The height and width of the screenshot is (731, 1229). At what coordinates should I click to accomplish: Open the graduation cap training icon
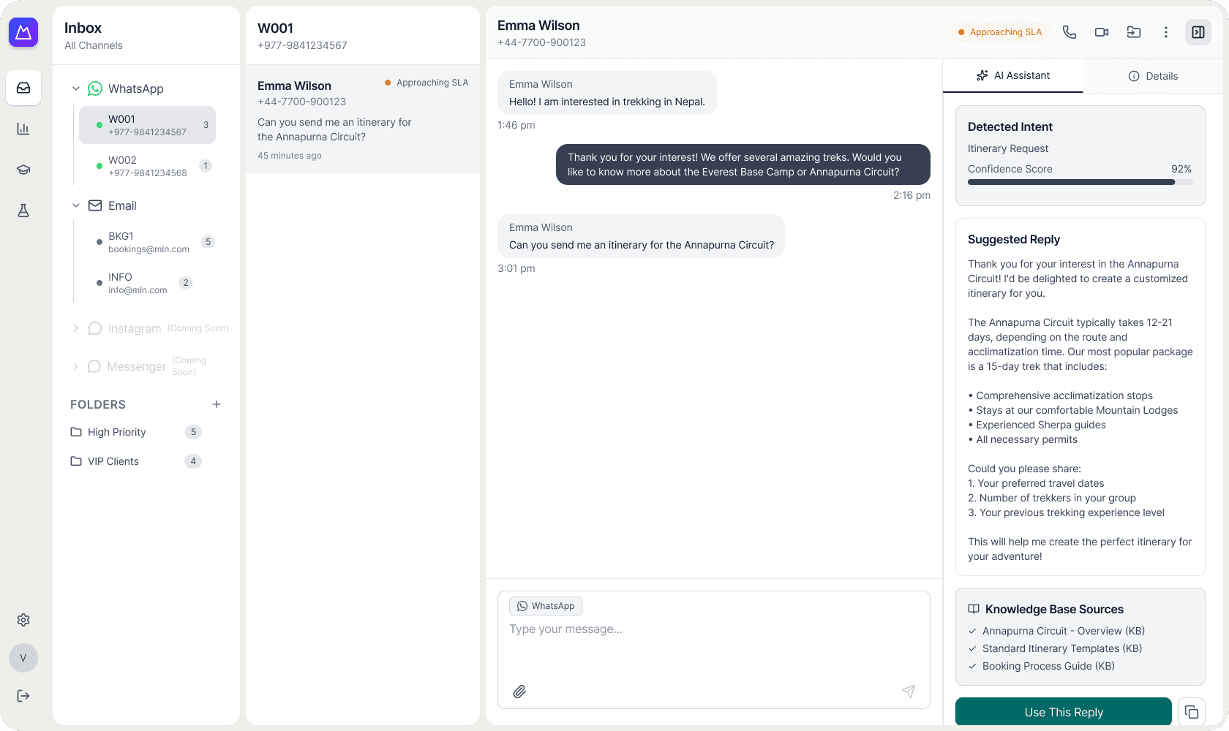coord(23,170)
